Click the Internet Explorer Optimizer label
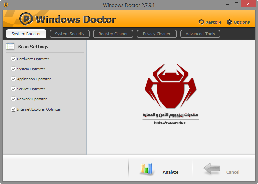This screenshot has height=184, width=258. tap(39, 109)
